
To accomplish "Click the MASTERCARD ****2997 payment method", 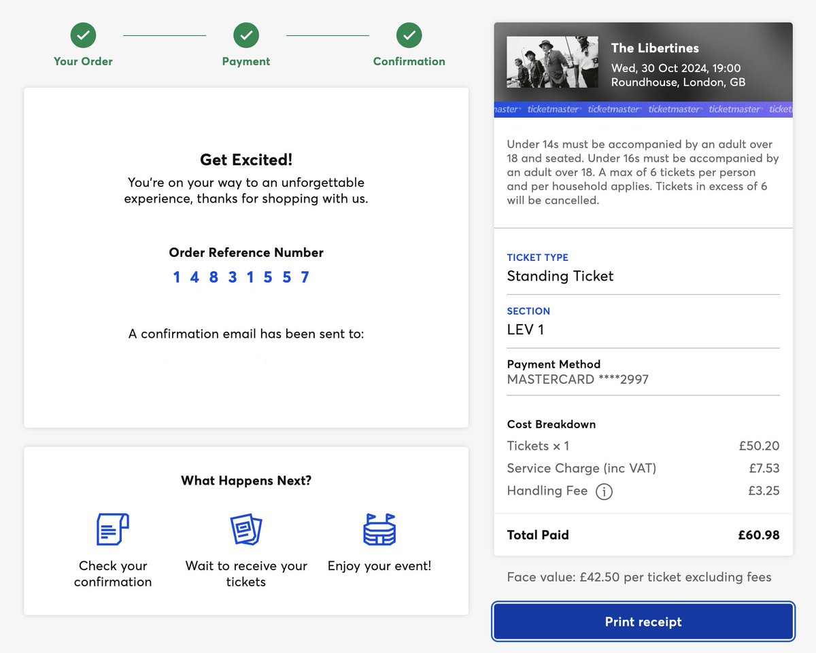I will (x=578, y=379).
